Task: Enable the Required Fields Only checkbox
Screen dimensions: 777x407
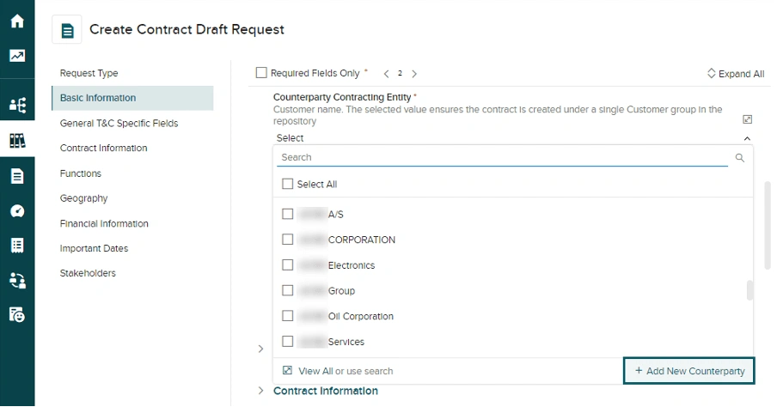Action: [261, 74]
